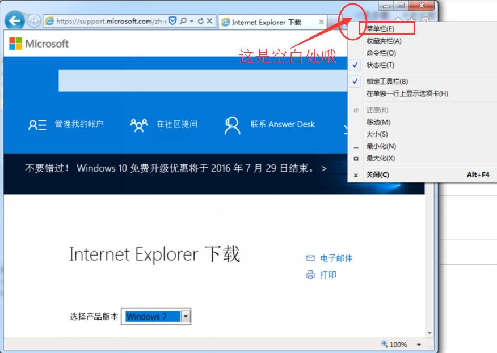Click the 电子邮件 link
The width and height of the screenshot is (497, 353).
pos(336,258)
